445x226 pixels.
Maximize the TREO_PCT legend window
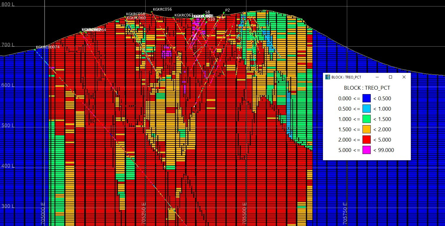[390, 77]
